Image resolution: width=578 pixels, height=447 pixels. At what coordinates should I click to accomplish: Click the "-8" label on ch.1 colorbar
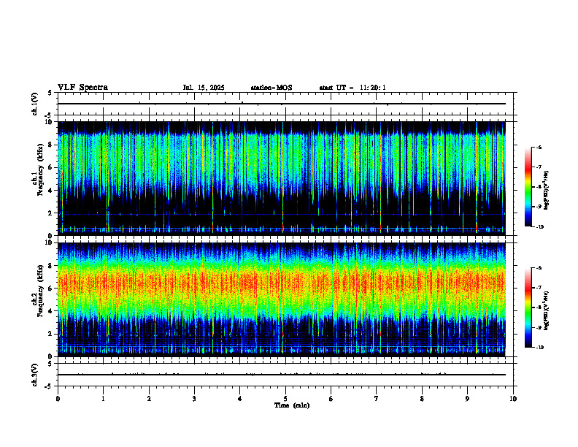(539, 187)
